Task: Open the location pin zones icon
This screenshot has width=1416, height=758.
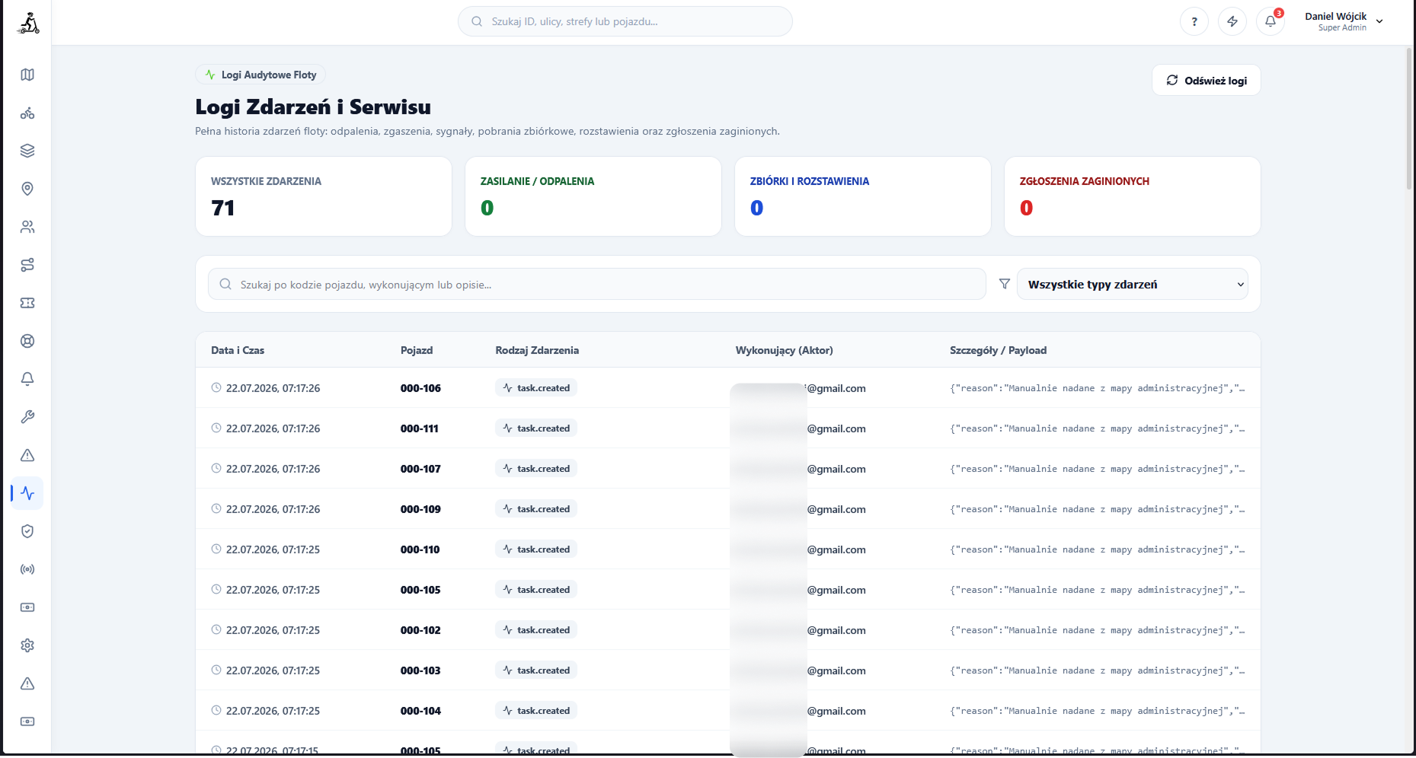Action: coord(27,189)
